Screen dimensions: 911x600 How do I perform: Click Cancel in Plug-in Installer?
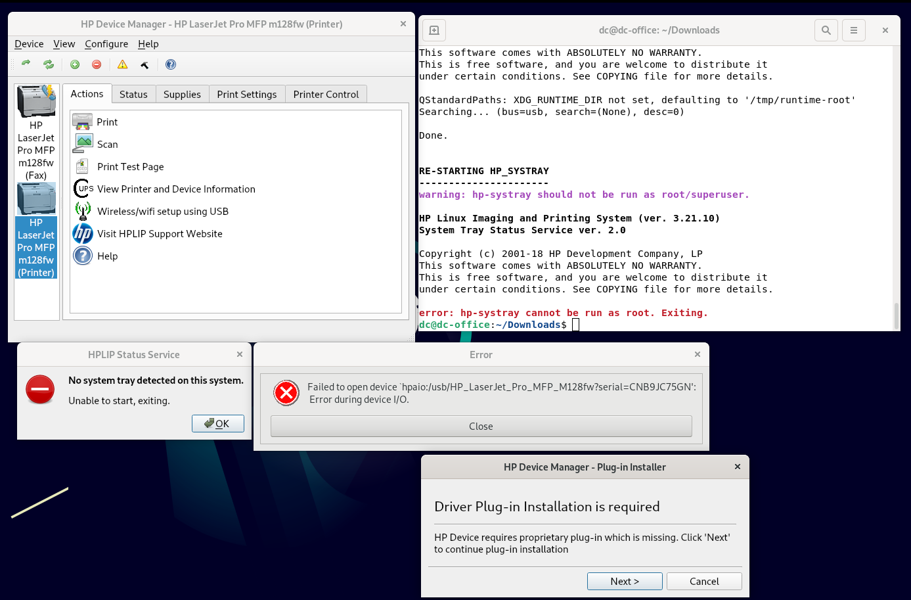coord(704,581)
